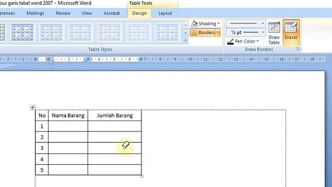Viewport: 332px width, 187px height.
Task: Click the cell containing number 5
Action: click(x=42, y=170)
